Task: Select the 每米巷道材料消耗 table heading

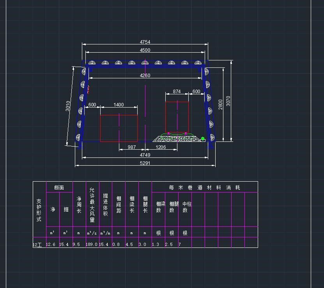Action: pyautogui.click(x=204, y=187)
